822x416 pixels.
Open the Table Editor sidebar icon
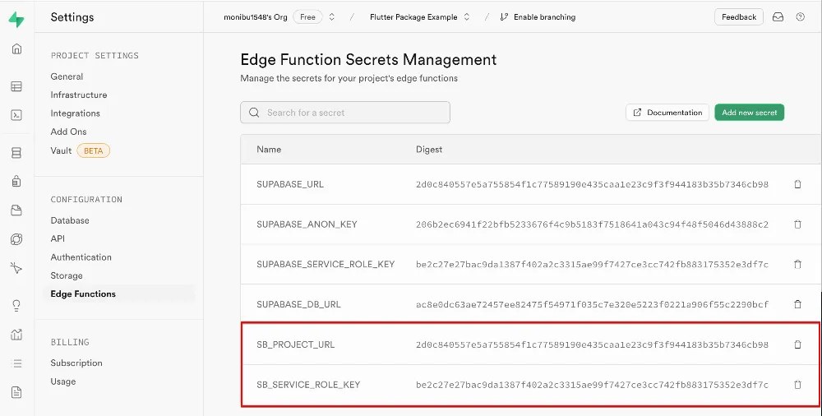[16, 86]
